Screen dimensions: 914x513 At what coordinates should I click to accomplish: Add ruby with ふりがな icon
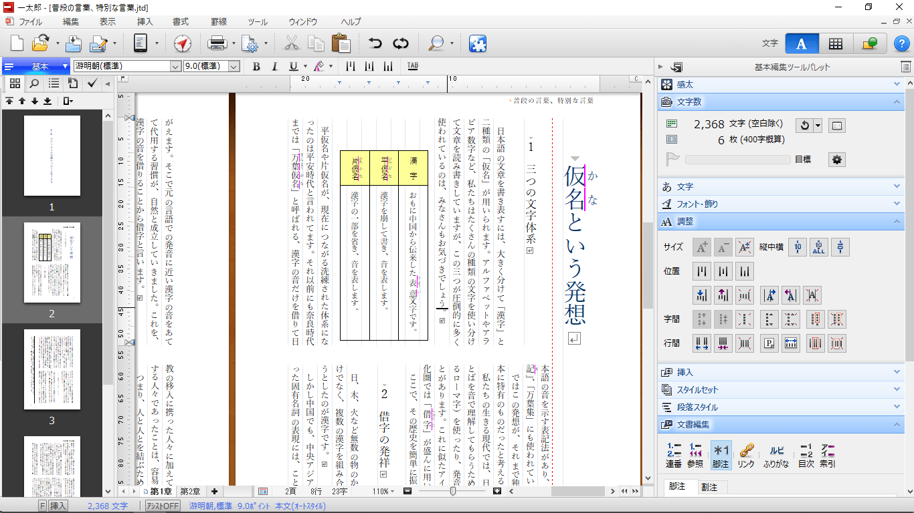coord(776,454)
